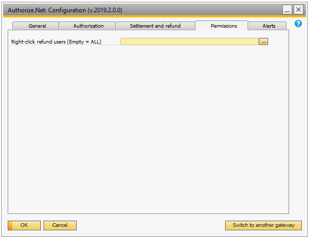Confirm settings with the OK button

click(x=24, y=225)
